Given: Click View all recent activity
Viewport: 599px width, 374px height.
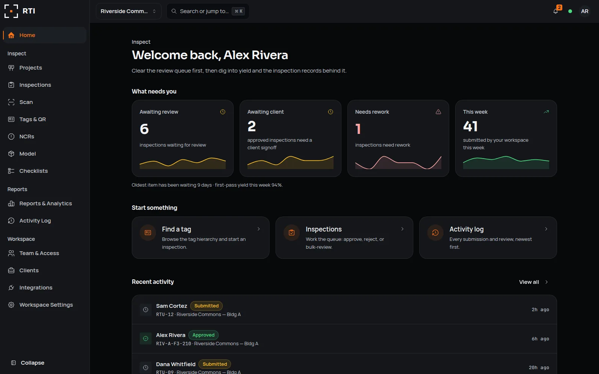Looking at the screenshot, I should point(533,282).
